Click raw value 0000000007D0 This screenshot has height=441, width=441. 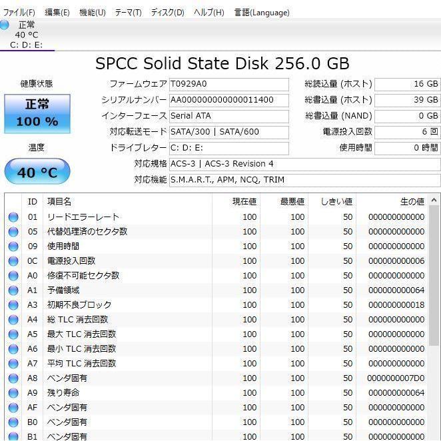(x=396, y=378)
